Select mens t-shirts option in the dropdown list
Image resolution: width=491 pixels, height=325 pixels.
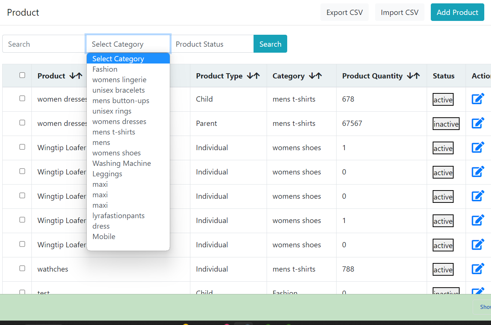128,132
